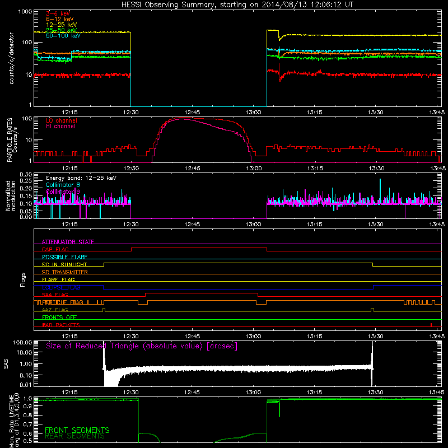Select the 6-12 keV legend label

click(x=59, y=19)
